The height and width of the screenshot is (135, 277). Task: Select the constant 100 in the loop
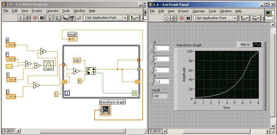click(x=77, y=61)
